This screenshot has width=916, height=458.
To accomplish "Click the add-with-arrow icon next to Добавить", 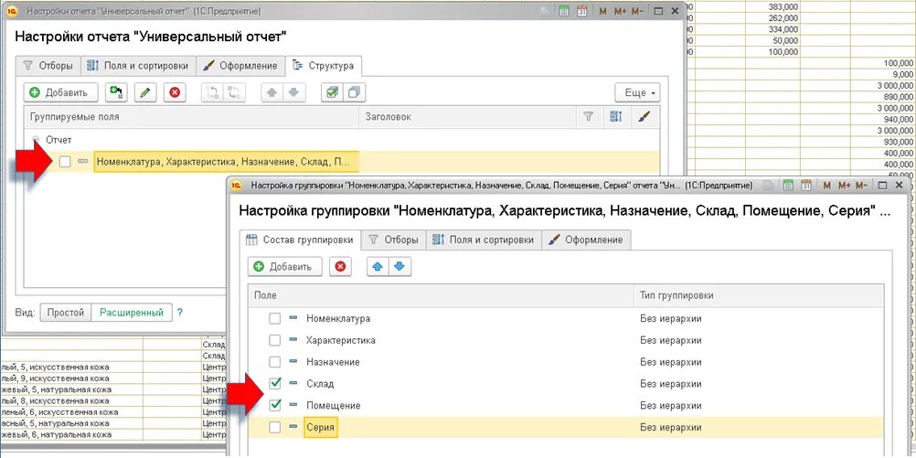I will (x=116, y=92).
